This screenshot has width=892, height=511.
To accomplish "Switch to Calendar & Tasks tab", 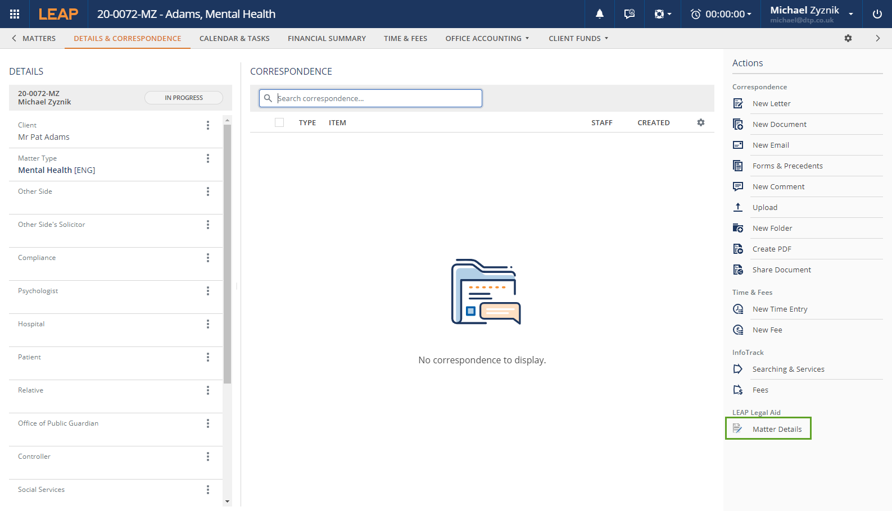I will point(234,38).
